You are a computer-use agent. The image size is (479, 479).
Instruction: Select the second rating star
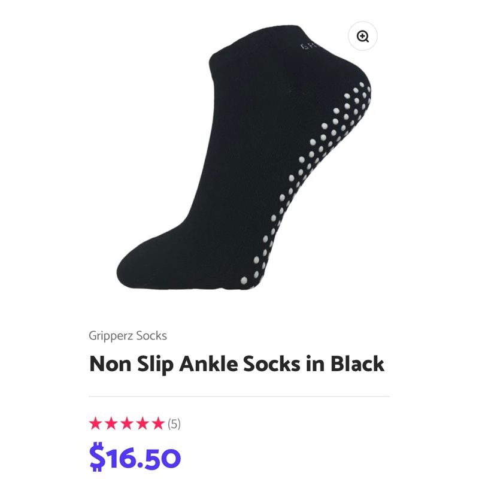click(111, 423)
